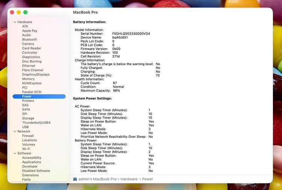
Task: Select SPI in the sidebar
Action: click(25, 114)
